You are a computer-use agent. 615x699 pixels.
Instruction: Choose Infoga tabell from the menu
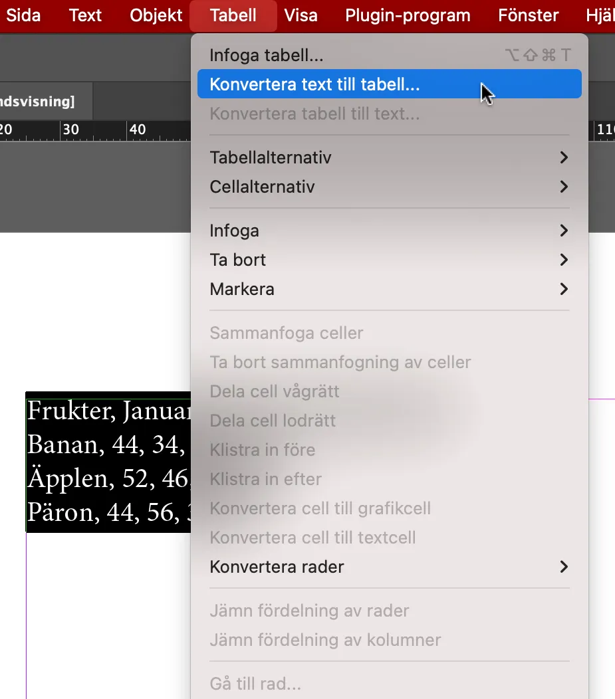tap(266, 54)
